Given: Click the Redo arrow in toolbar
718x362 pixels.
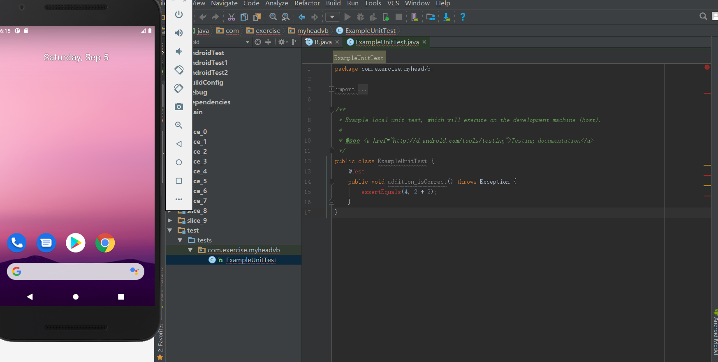Looking at the screenshot, I should point(215,17).
